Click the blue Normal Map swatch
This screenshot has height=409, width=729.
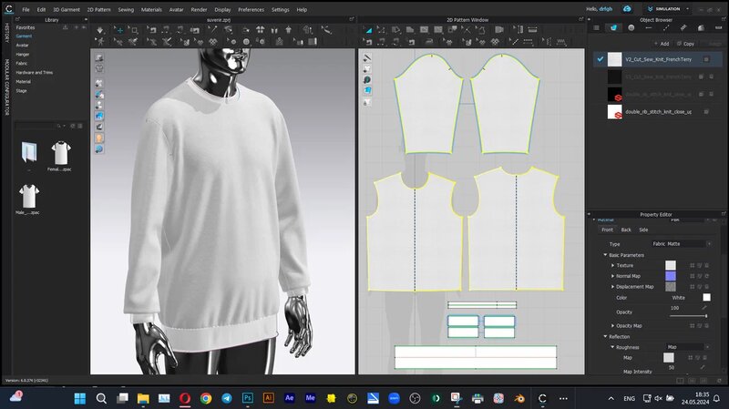click(671, 276)
